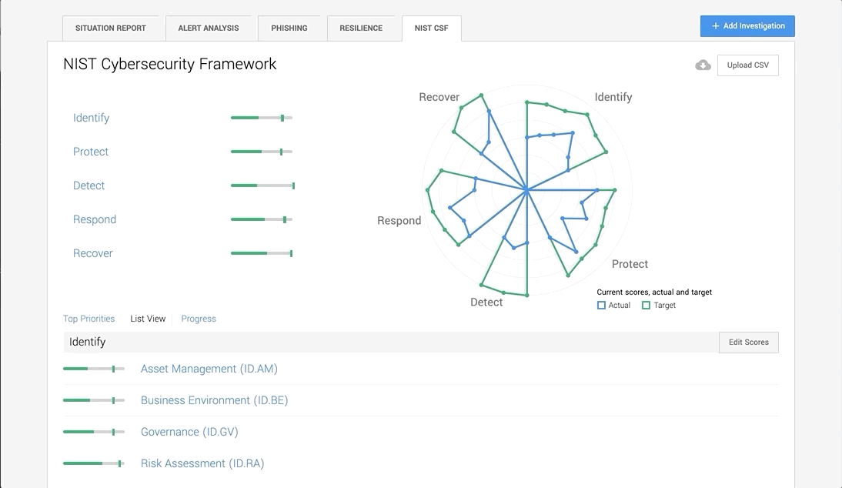This screenshot has width=842, height=488.
Task: Select the Recover function link
Action: point(93,253)
